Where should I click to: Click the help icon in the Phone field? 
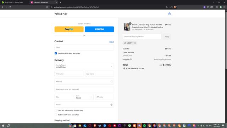coord(111,105)
